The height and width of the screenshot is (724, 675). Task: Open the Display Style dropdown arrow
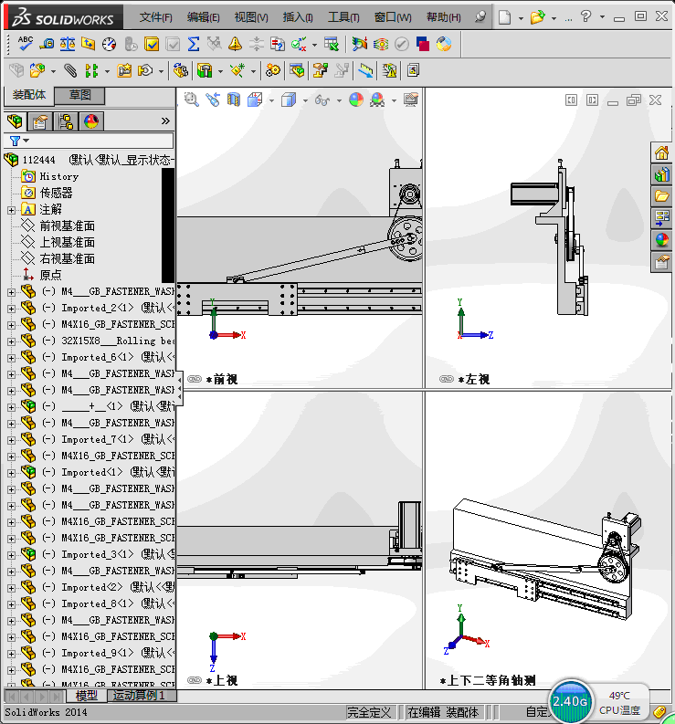[x=305, y=100]
